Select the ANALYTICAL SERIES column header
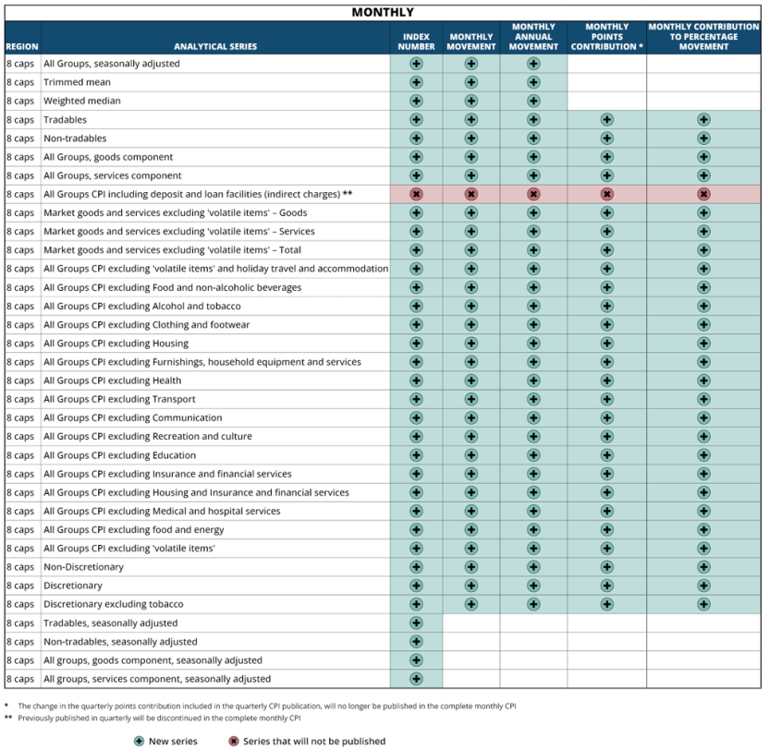Viewport: 769px width, 749px height. (x=215, y=46)
